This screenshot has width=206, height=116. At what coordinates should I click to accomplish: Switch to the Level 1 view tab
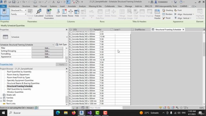117,30
